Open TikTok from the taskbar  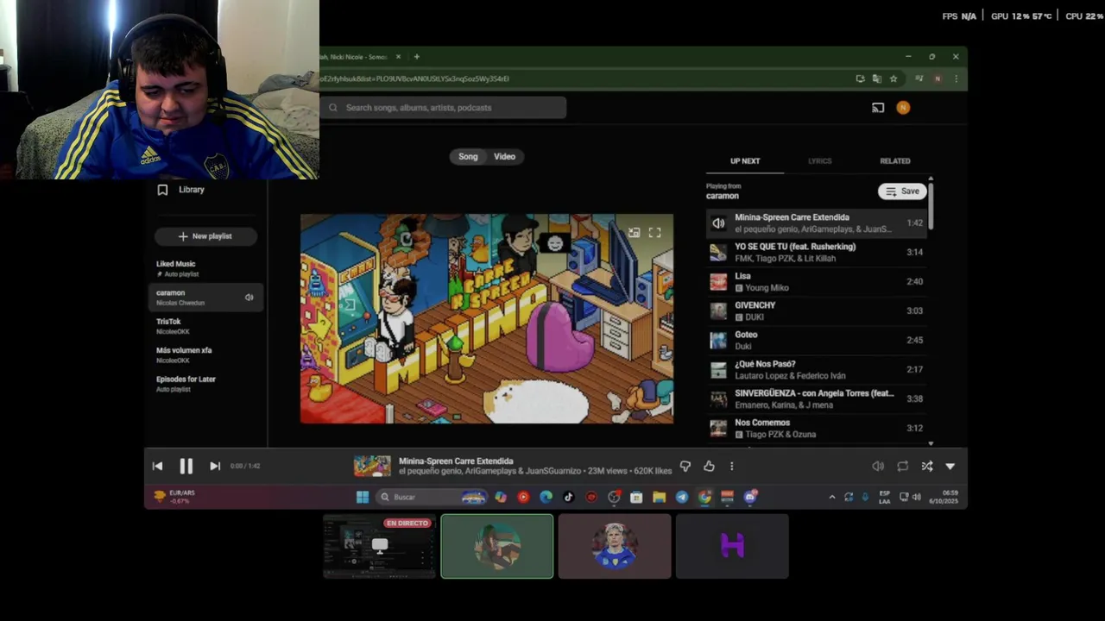tap(568, 497)
